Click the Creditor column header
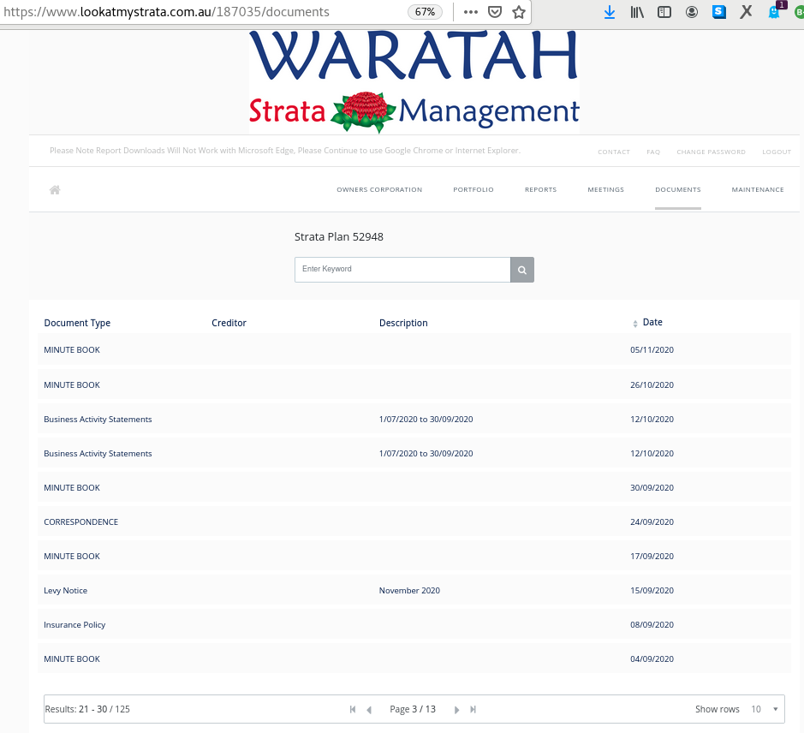Viewport: 804px width, 733px height. pyautogui.click(x=229, y=323)
